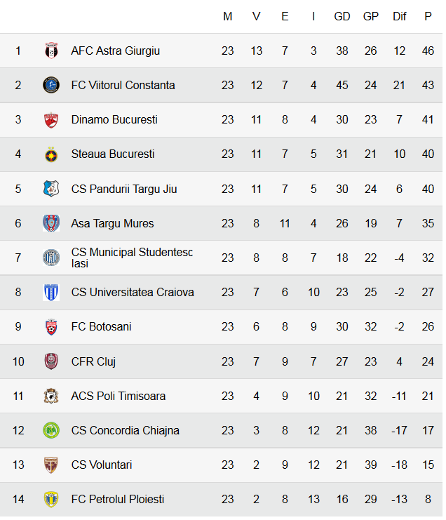This screenshot has width=446, height=520.
Task: Click the FC Petrolul Ploiesti crest
Action: [51, 499]
